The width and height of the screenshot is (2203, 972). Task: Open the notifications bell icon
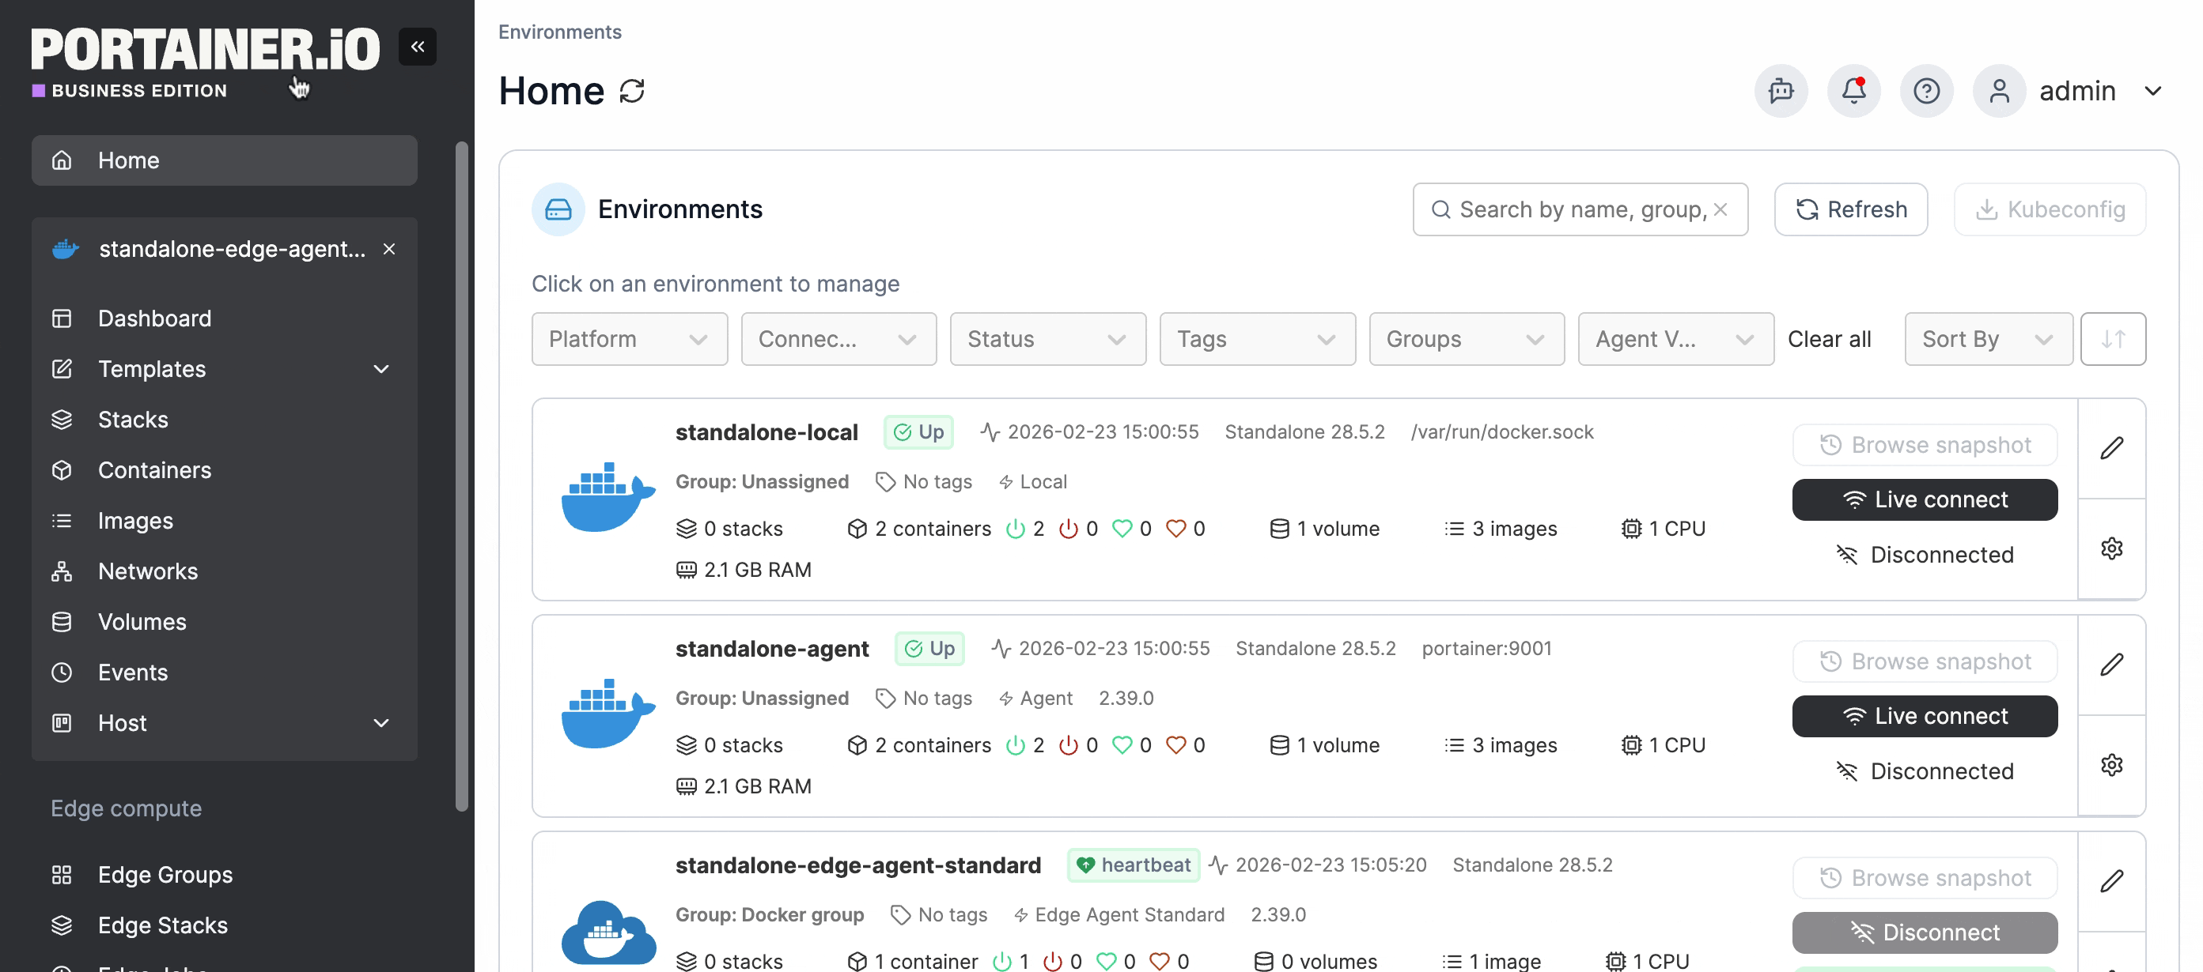tap(1853, 91)
